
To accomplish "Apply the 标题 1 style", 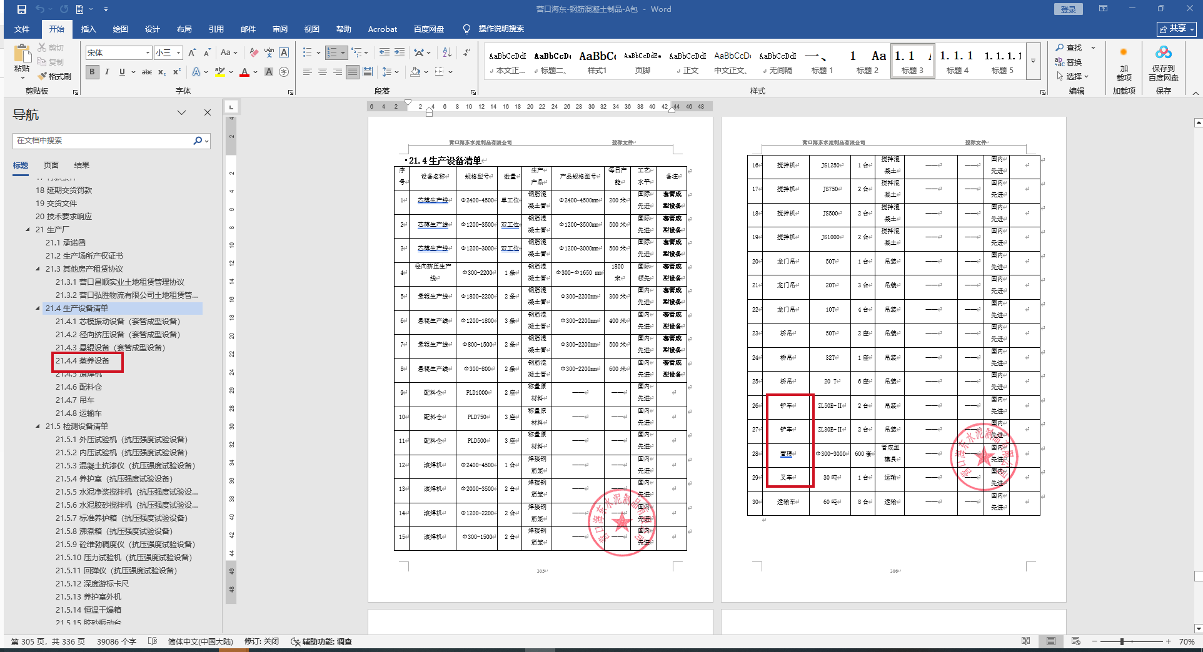I will 822,61.
